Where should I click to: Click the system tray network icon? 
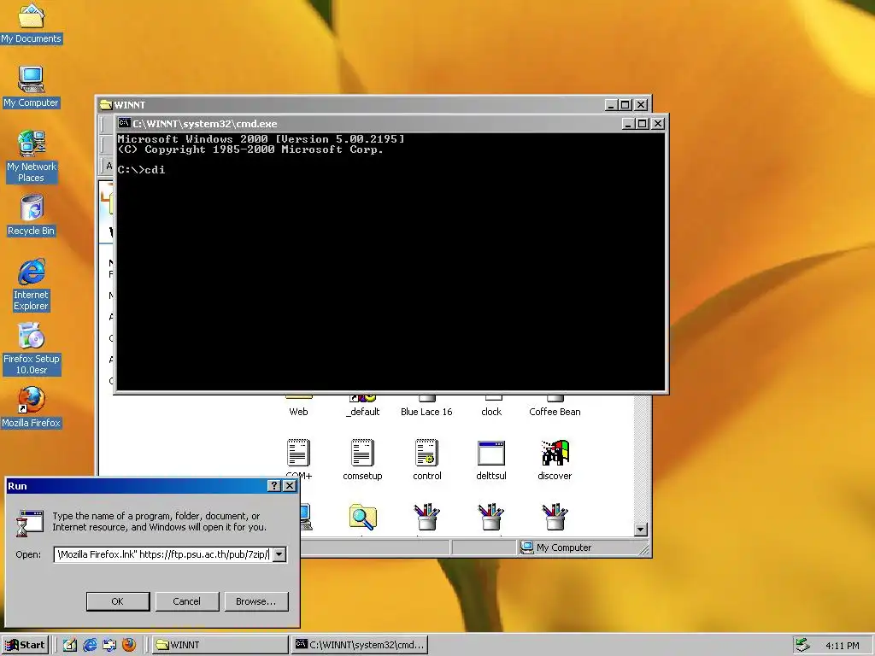click(x=802, y=645)
